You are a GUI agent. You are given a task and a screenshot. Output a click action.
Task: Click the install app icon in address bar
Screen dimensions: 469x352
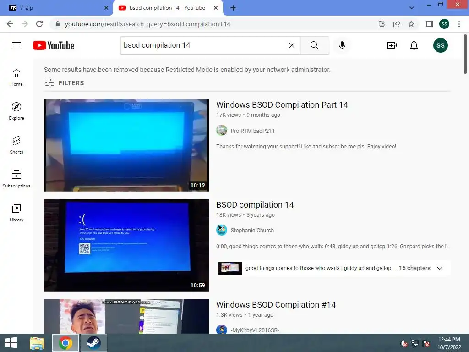tap(382, 24)
